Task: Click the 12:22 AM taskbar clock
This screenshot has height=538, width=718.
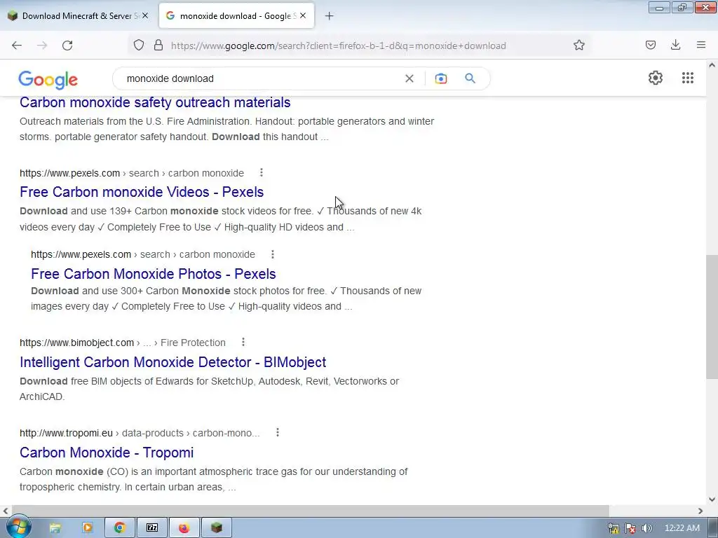Action: (x=682, y=528)
